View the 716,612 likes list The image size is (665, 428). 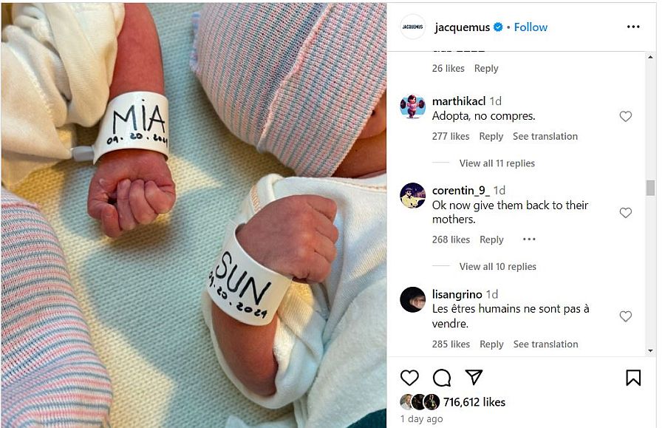pos(474,401)
